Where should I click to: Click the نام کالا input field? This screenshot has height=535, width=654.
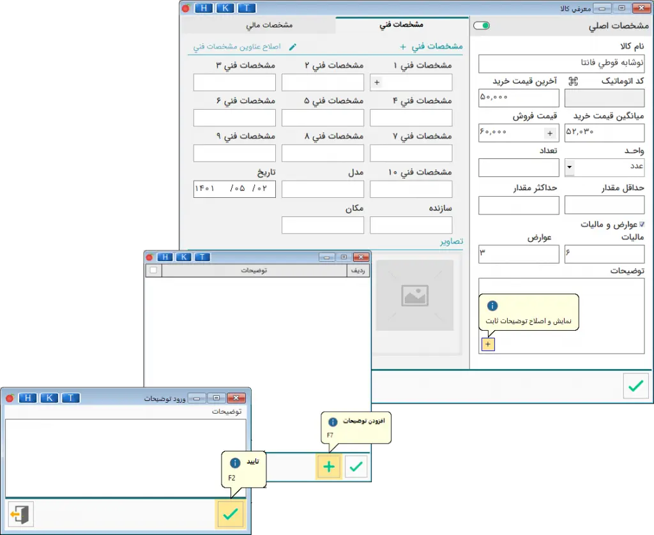pos(561,64)
